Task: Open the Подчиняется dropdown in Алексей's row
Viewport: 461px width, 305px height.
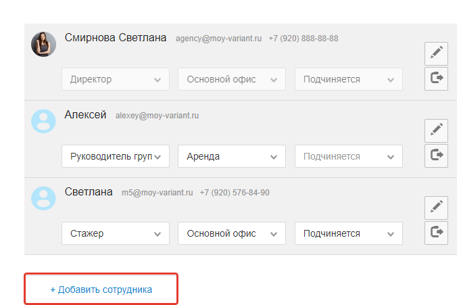Action: (x=348, y=156)
